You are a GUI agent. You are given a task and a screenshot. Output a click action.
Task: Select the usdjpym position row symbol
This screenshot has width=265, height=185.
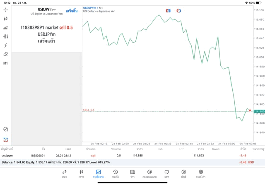(7, 156)
